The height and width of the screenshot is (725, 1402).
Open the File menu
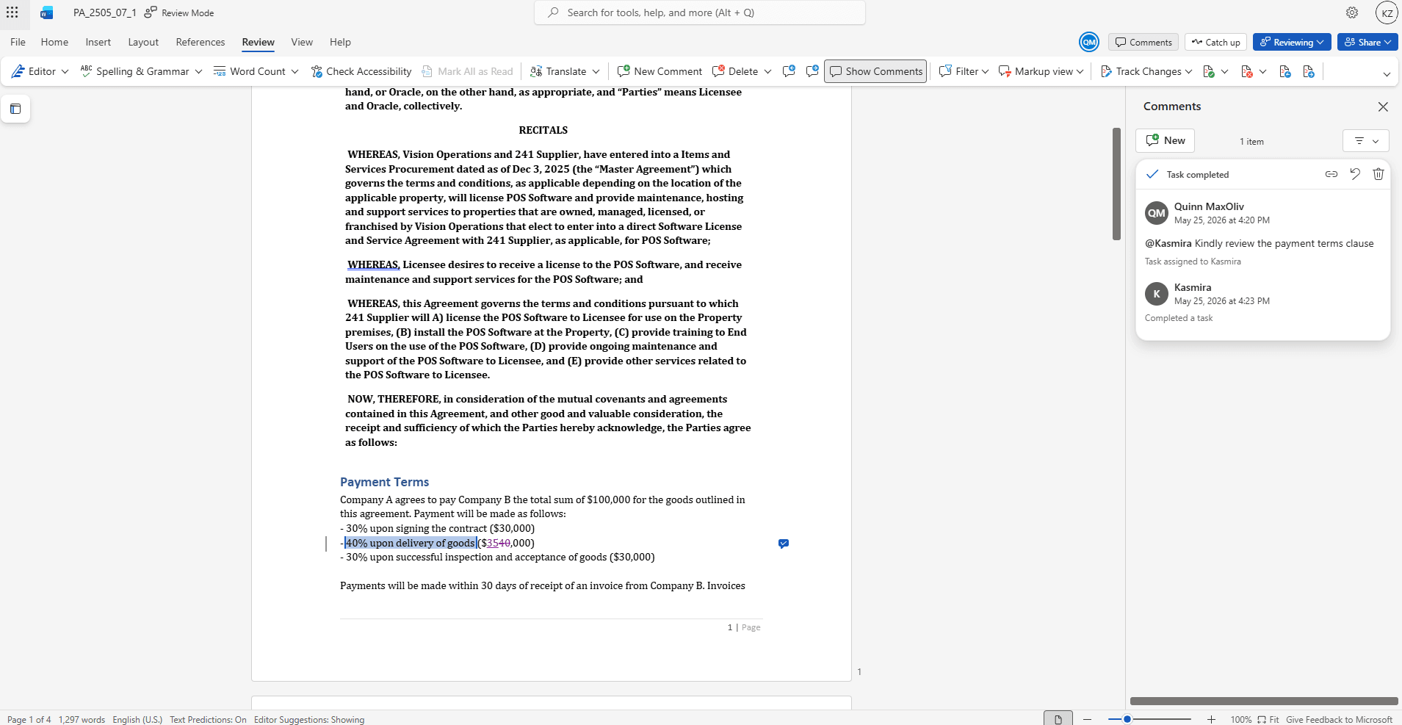pos(18,42)
